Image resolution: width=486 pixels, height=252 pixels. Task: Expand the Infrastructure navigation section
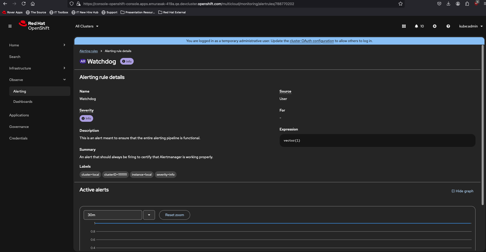[37, 68]
